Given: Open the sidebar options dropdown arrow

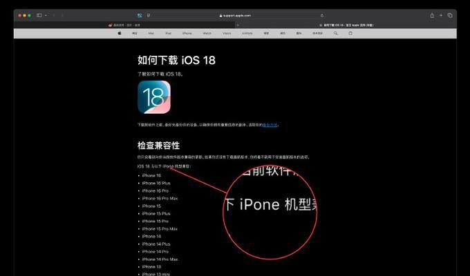Looking at the screenshot, I should coord(46,15).
